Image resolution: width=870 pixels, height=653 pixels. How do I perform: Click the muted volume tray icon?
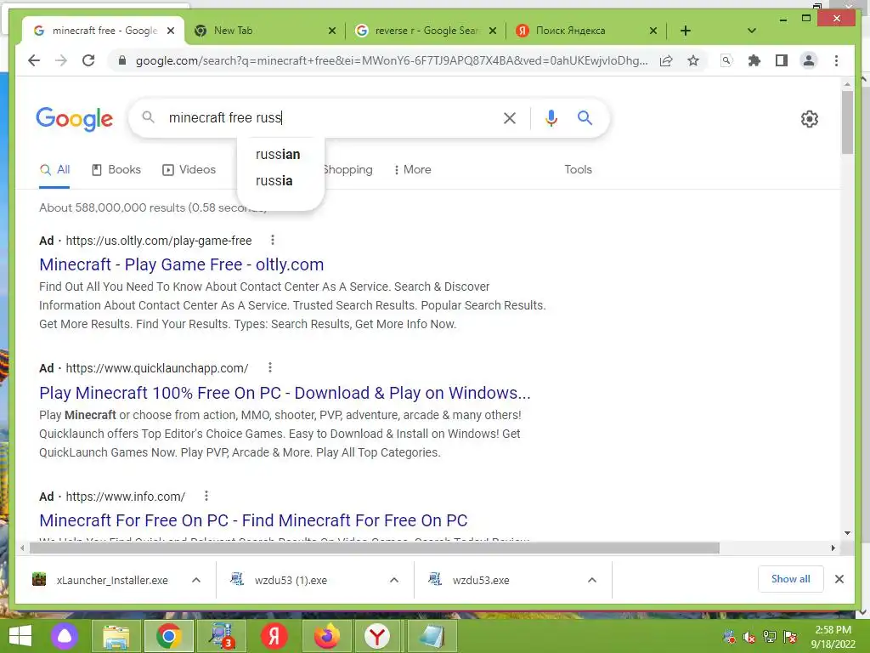(749, 638)
